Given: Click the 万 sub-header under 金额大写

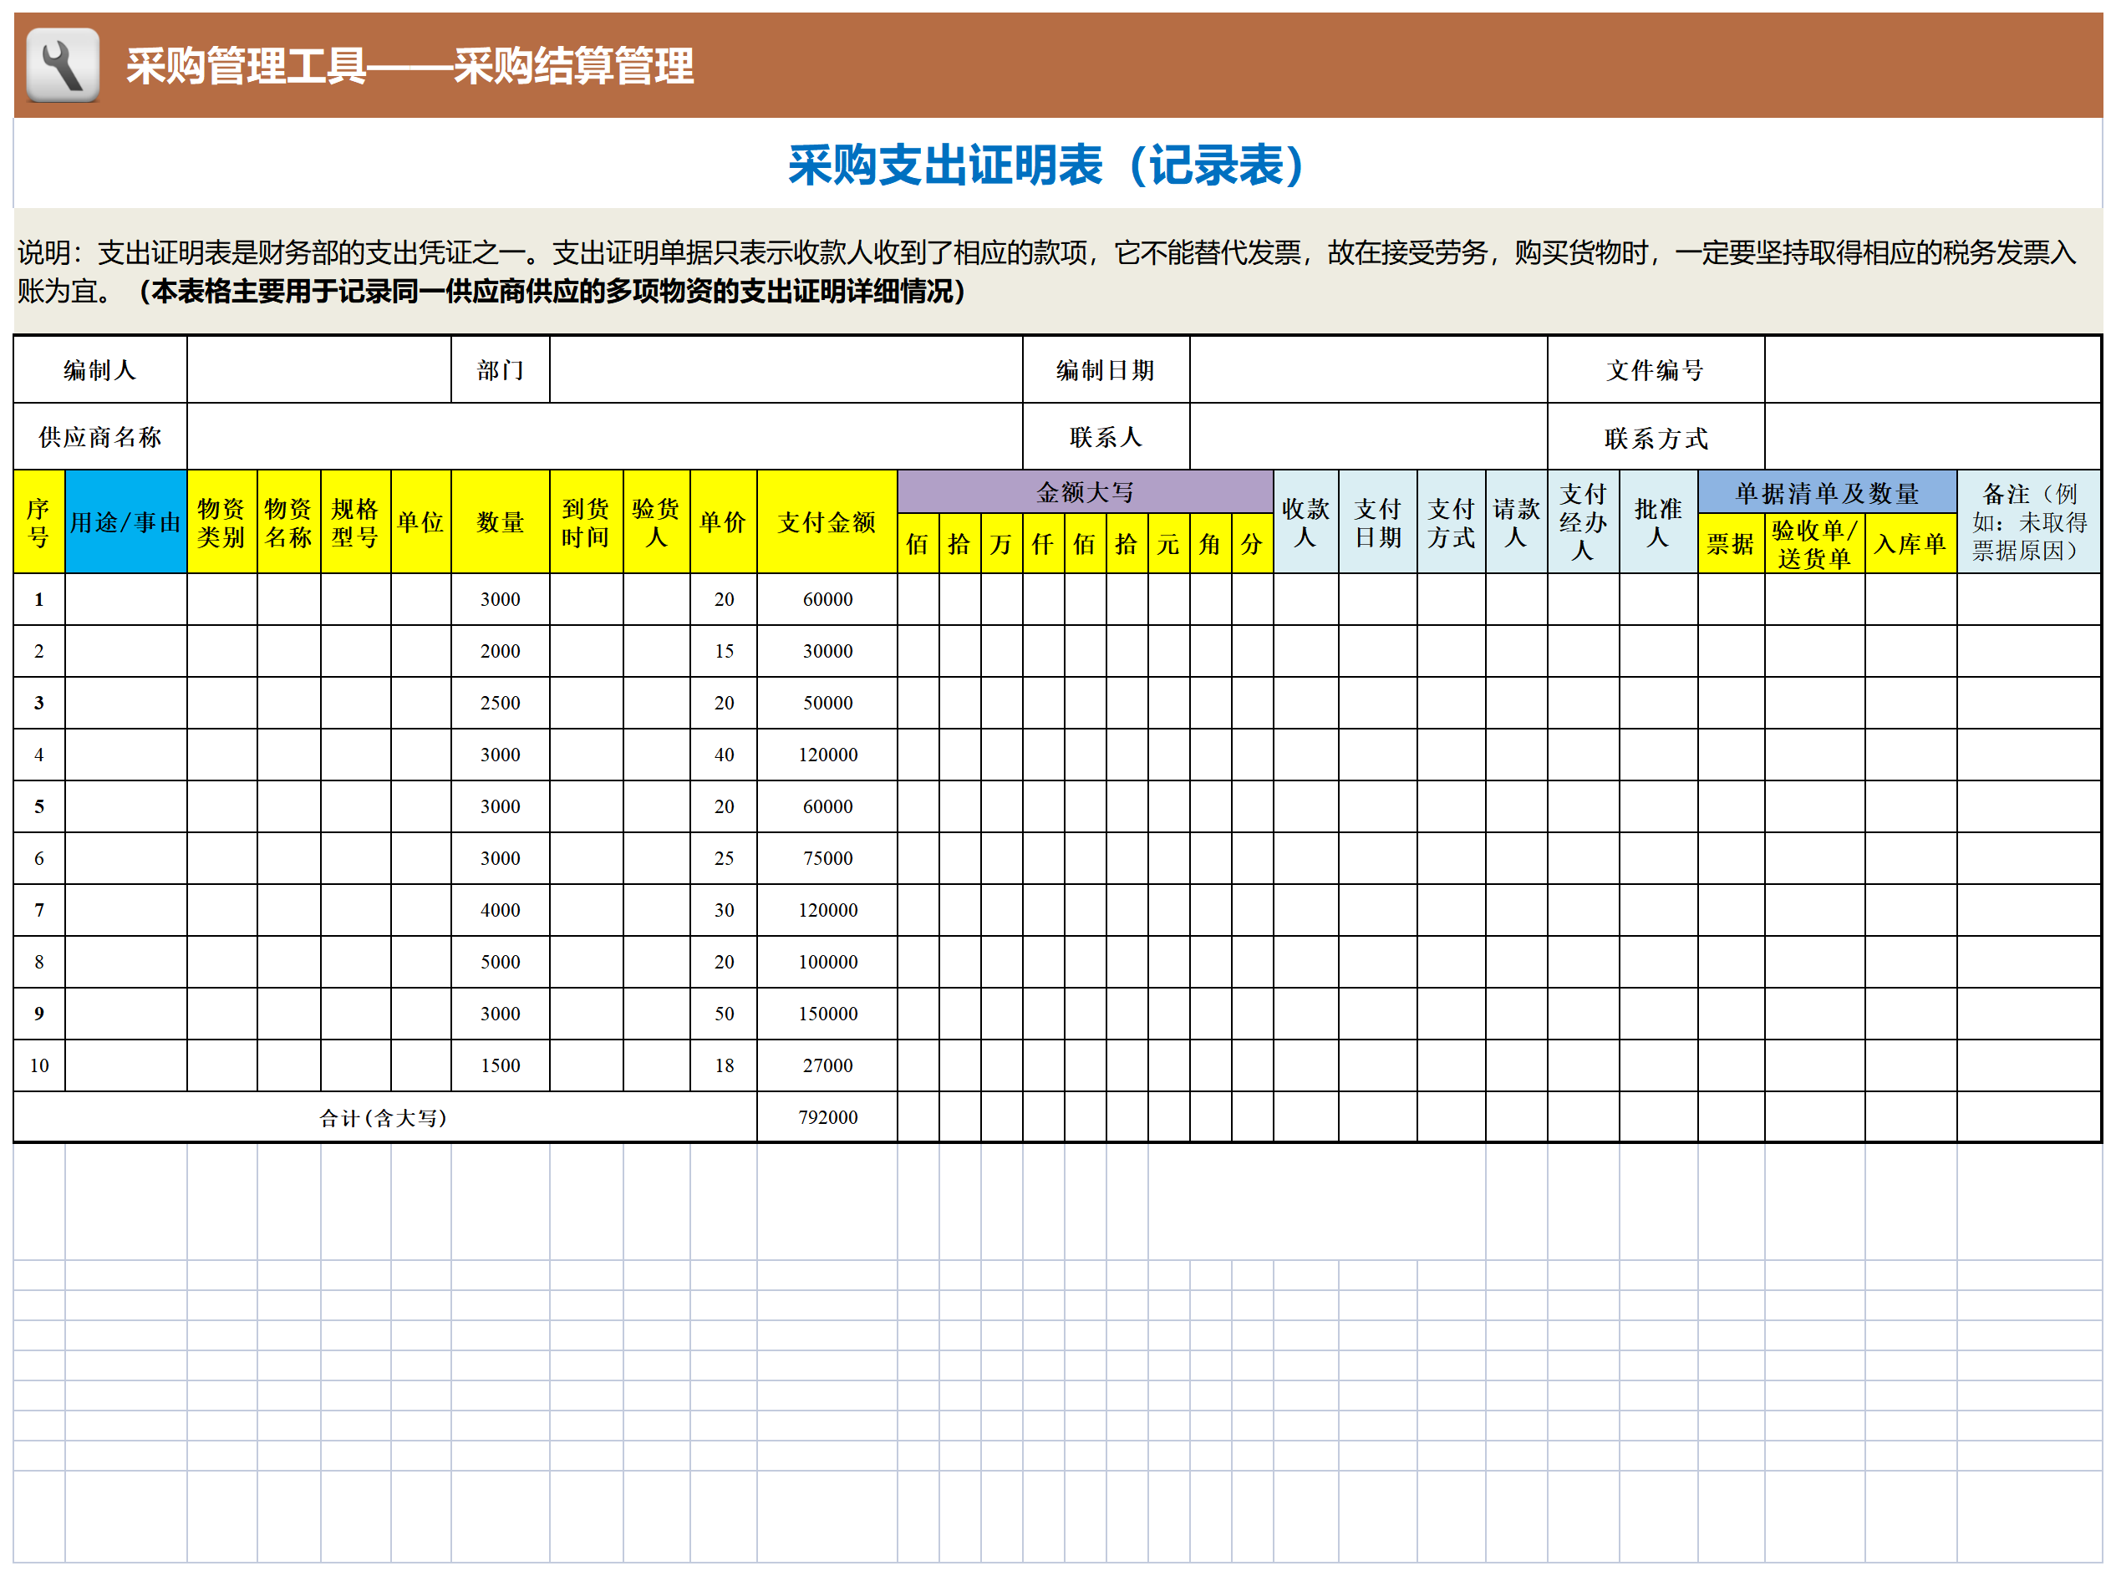Looking at the screenshot, I should (1001, 543).
